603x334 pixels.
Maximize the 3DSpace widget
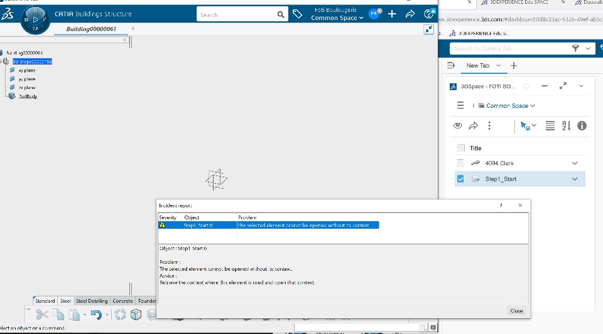pos(563,86)
